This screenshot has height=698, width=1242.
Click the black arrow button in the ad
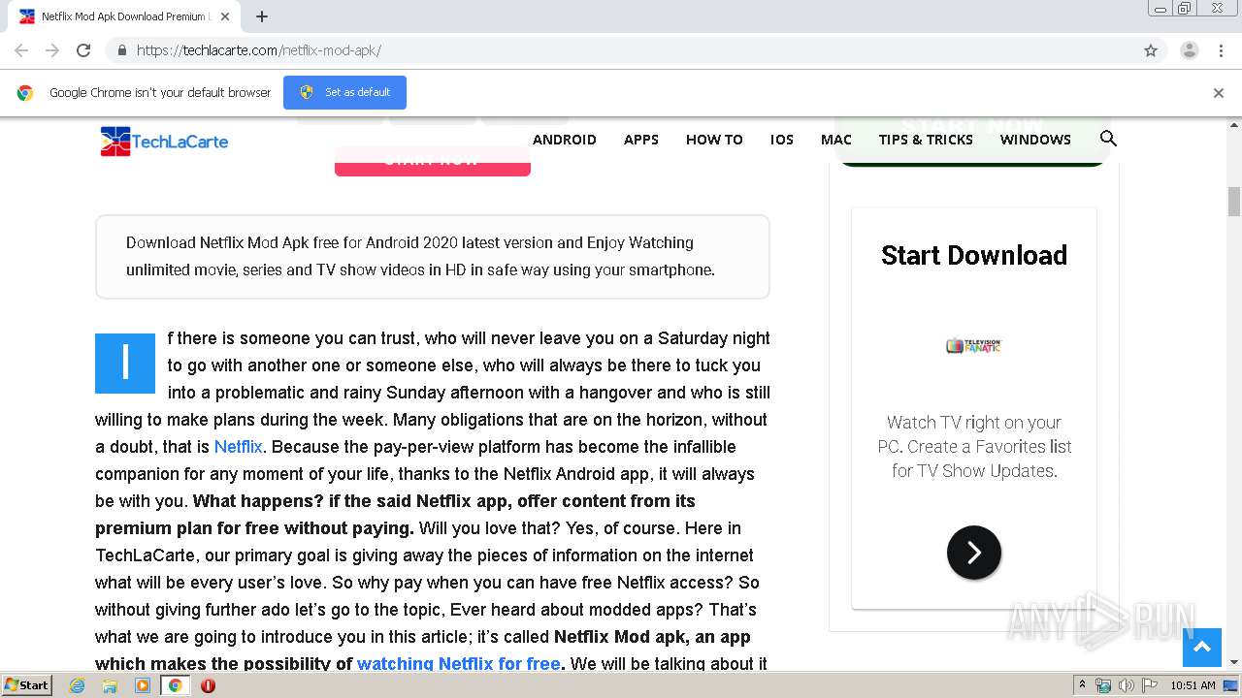974,553
